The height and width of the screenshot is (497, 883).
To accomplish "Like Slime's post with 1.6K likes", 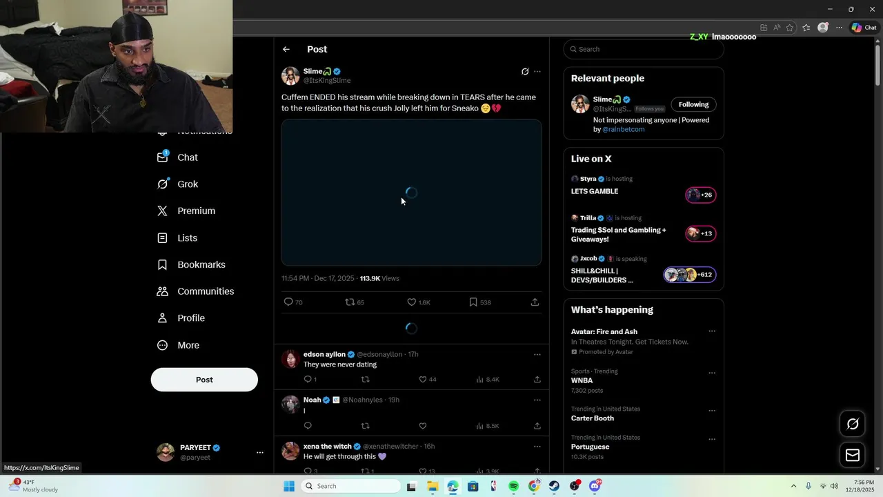I will 418,302.
